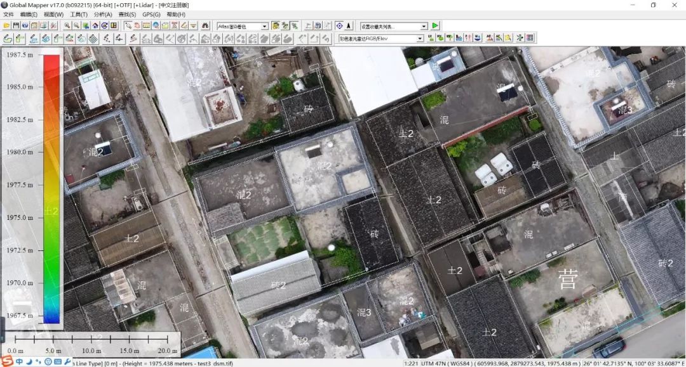Click the elevation color legend bar

tap(51, 189)
